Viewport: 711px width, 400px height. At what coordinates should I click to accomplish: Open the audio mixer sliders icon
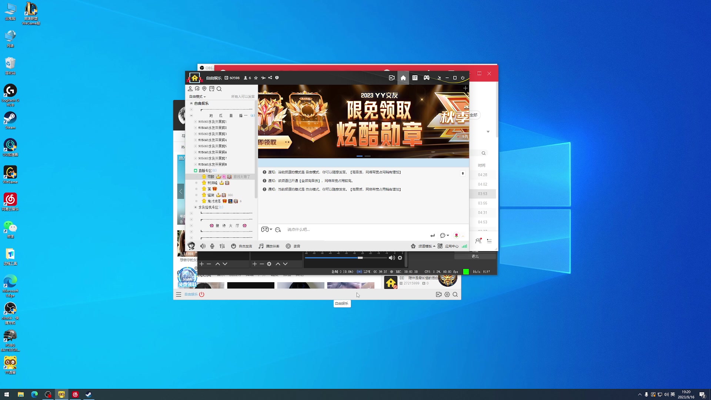(222, 246)
